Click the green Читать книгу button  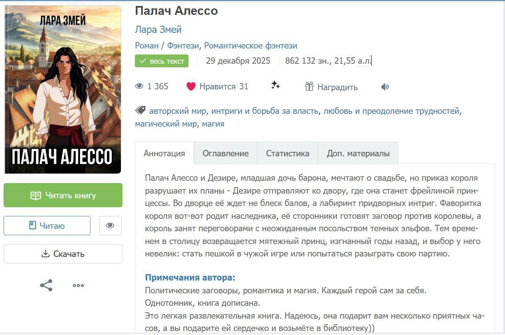pyautogui.click(x=63, y=195)
